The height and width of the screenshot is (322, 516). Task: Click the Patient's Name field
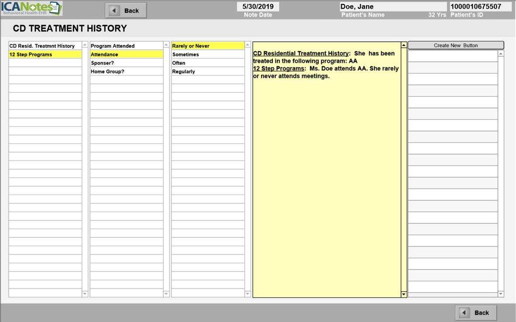[x=393, y=7]
